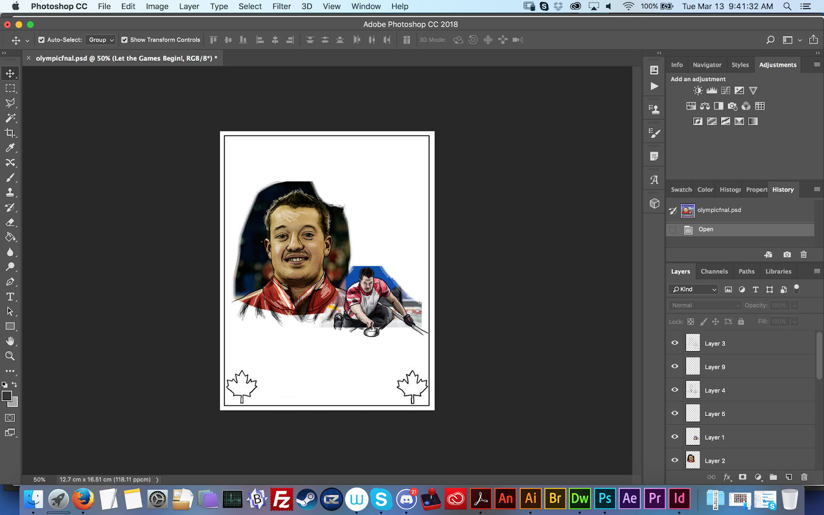Viewport: 824px width, 515px height.
Task: Open the Normal blend mode dropdown
Action: pyautogui.click(x=706, y=305)
